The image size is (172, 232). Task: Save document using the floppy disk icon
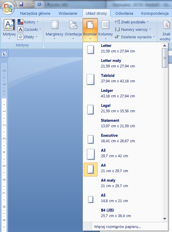[21, 4]
